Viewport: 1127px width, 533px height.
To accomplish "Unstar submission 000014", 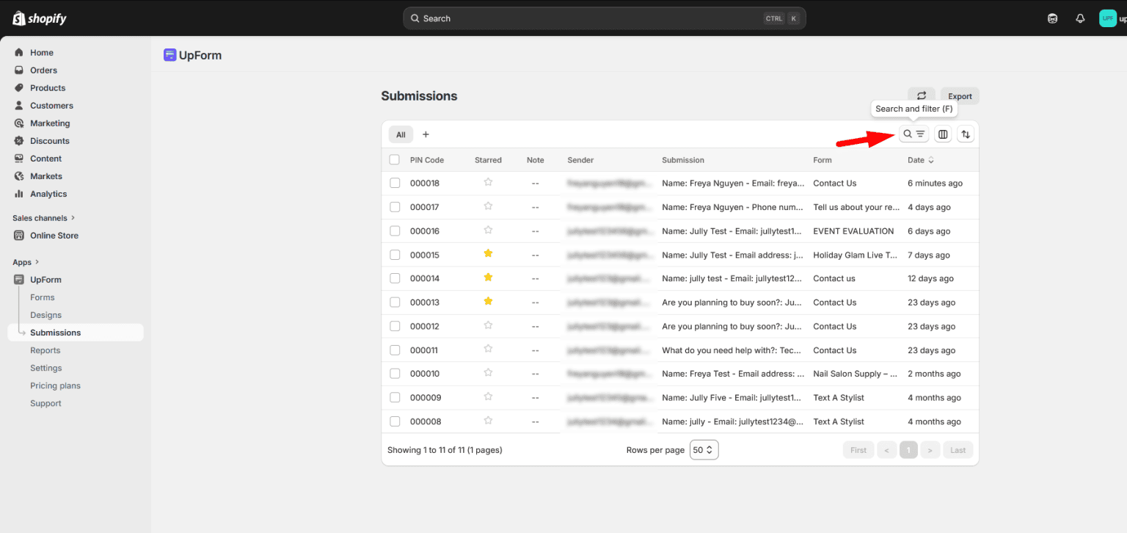I will pos(488,278).
